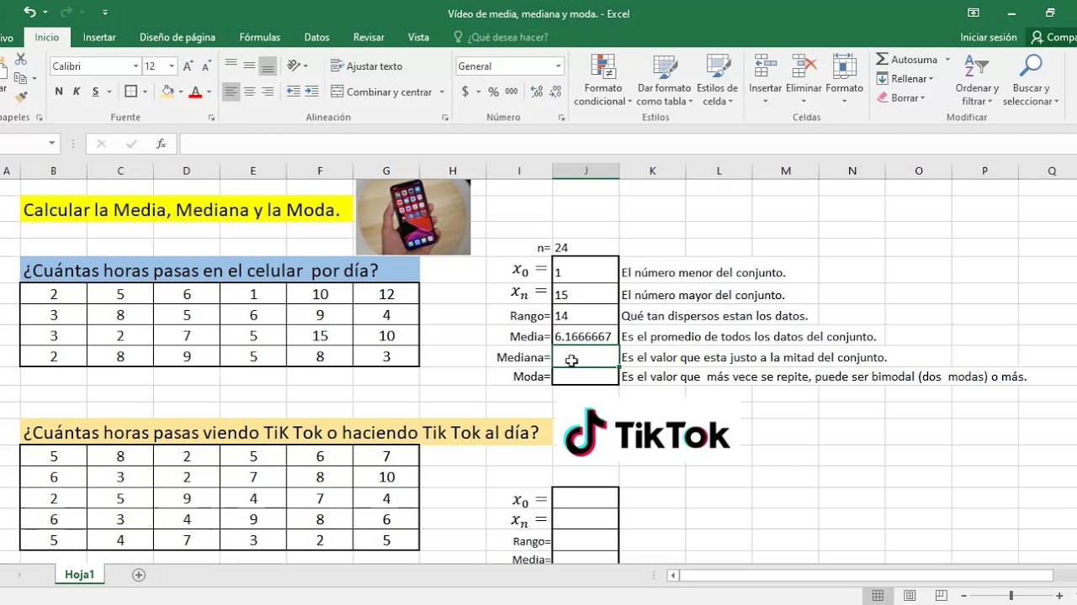
Task: Open the Datos tab
Action: pyautogui.click(x=316, y=37)
